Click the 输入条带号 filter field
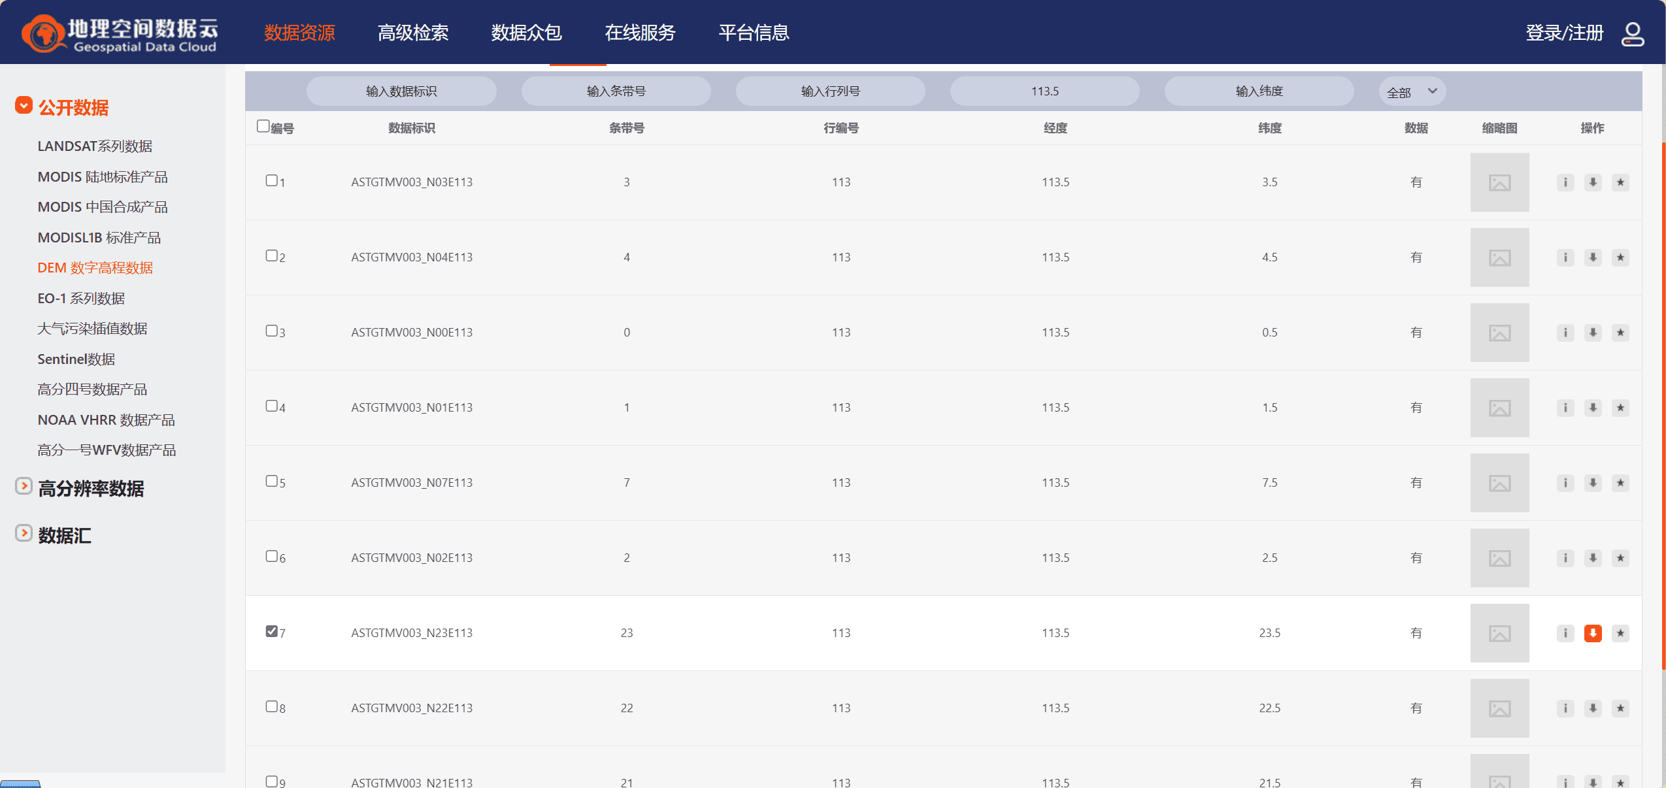This screenshot has width=1666, height=788. [x=616, y=91]
